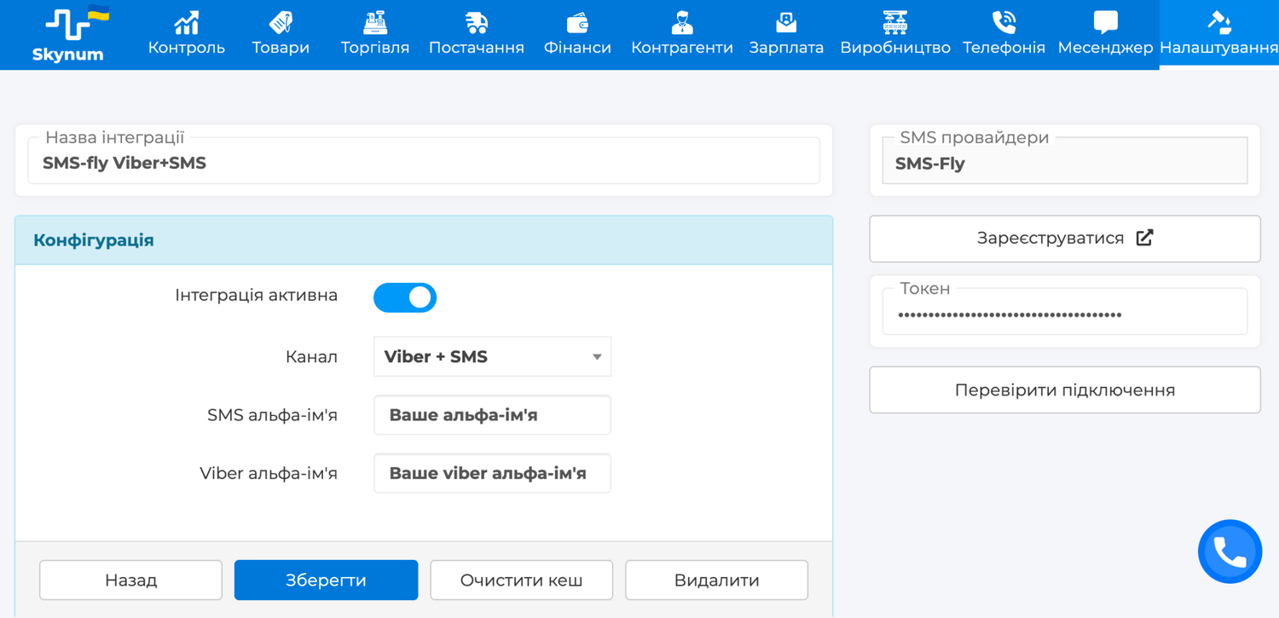Open the Телефонія phone icon
The width and height of the screenshot is (1279, 618).
(1004, 22)
